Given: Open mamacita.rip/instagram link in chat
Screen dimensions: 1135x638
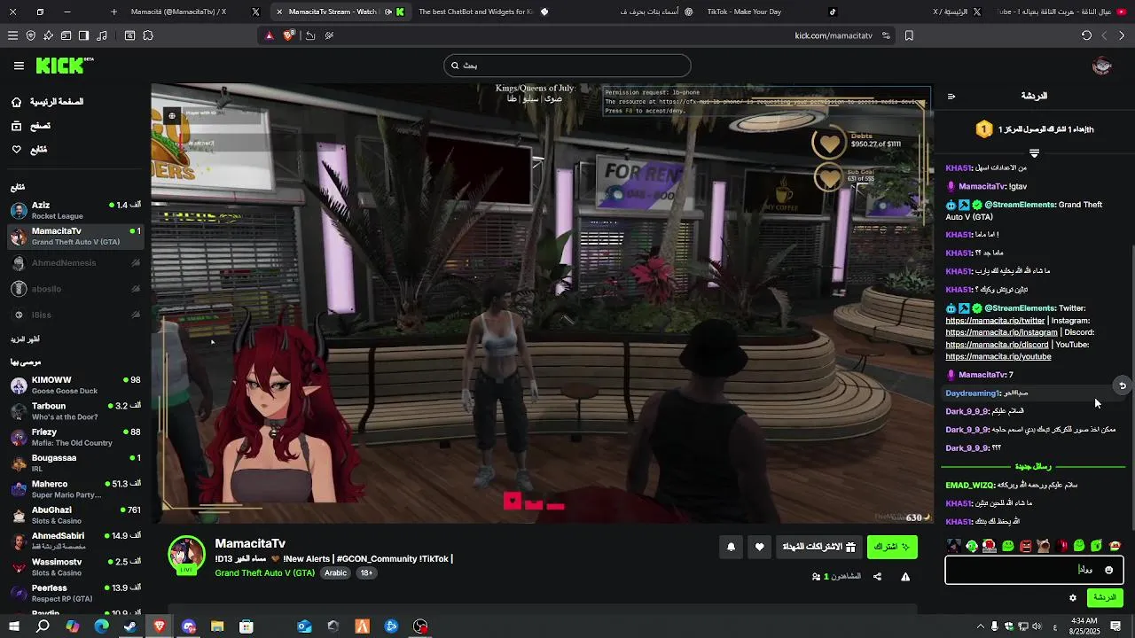Looking at the screenshot, I should (x=1001, y=332).
